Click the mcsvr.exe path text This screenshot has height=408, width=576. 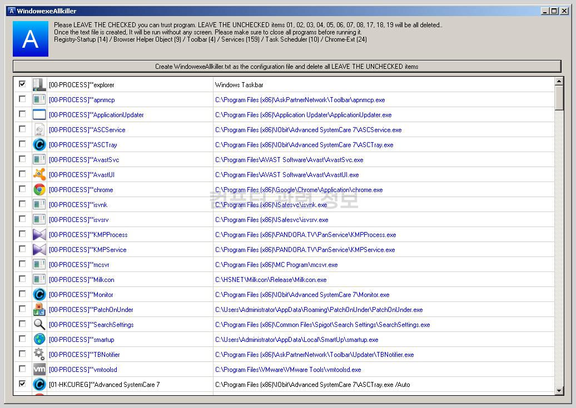click(x=276, y=265)
